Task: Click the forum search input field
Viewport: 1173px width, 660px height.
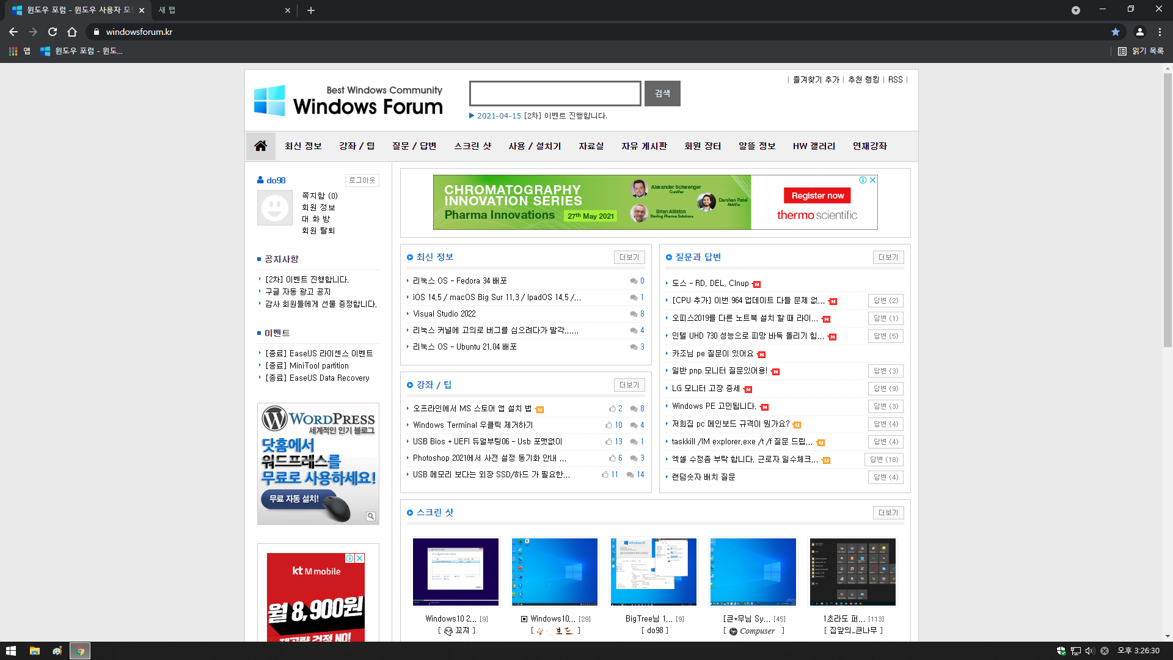Action: [x=555, y=94]
